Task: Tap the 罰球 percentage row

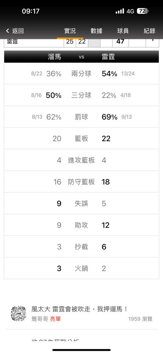Action: click(x=81, y=117)
